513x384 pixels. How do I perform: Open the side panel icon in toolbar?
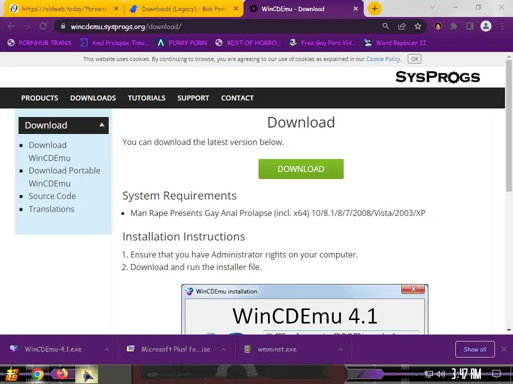tap(470, 26)
